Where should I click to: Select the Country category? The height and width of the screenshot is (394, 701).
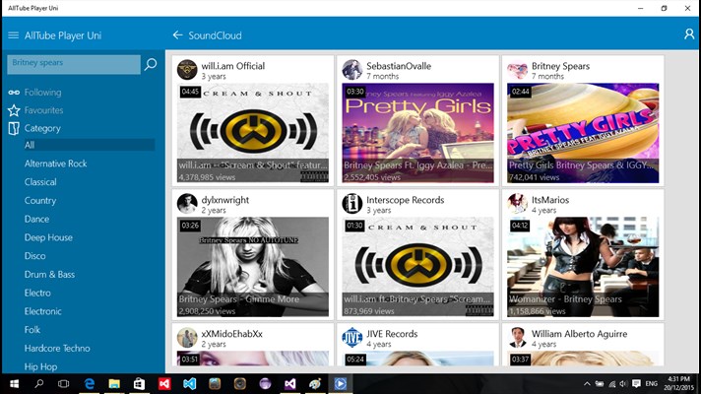click(40, 200)
